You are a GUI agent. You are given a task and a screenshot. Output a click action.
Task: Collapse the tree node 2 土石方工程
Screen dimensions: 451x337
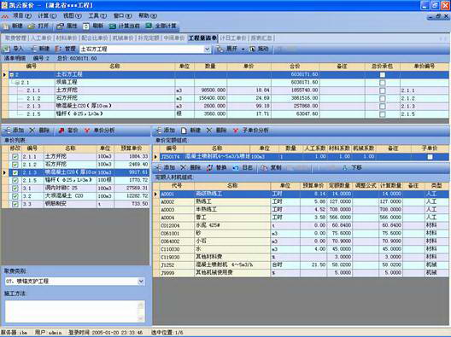coord(12,75)
